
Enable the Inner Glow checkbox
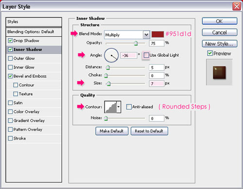(x=10, y=67)
